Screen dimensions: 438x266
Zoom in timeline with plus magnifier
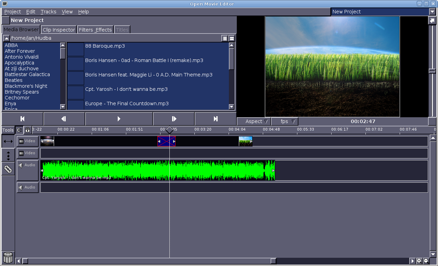(419, 261)
